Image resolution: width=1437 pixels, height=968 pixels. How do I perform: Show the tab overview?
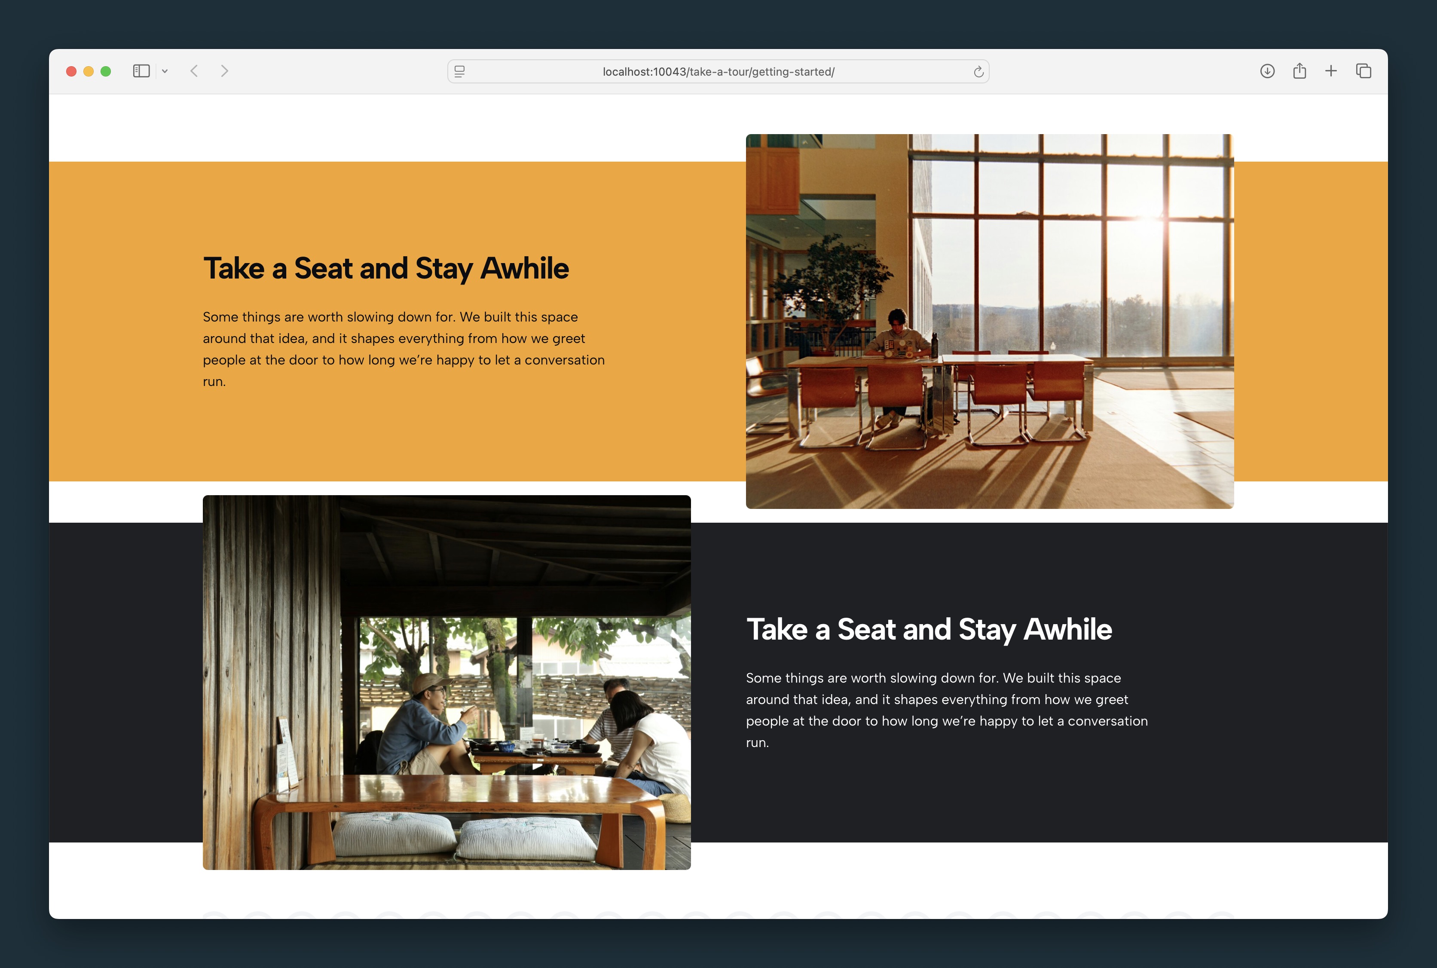(x=1364, y=71)
